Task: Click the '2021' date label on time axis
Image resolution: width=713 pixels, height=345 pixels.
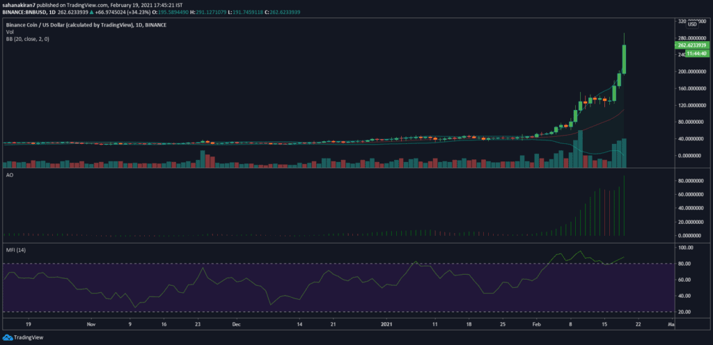Action: point(386,325)
